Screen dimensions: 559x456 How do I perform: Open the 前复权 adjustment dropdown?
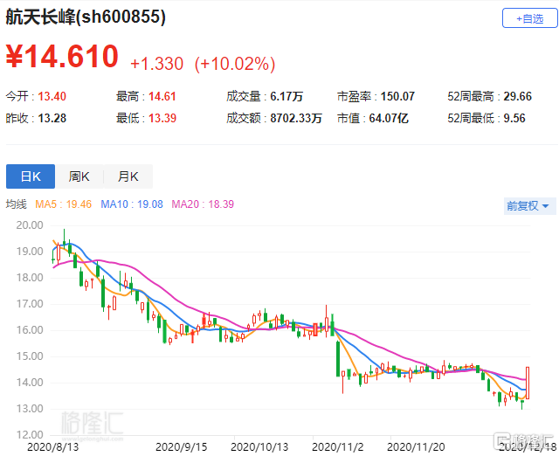[529, 206]
